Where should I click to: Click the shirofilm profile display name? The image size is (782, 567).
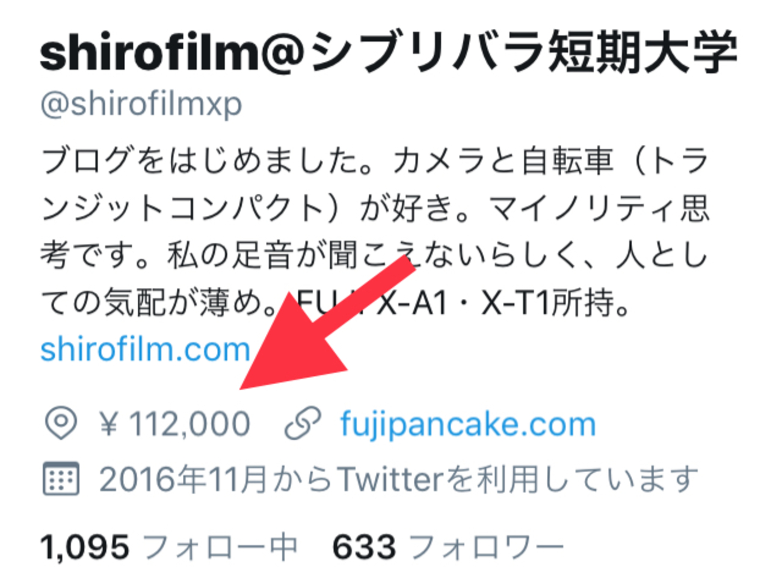tap(388, 52)
